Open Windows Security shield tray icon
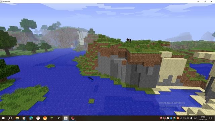The height and width of the screenshot is (121, 215). 174,118
